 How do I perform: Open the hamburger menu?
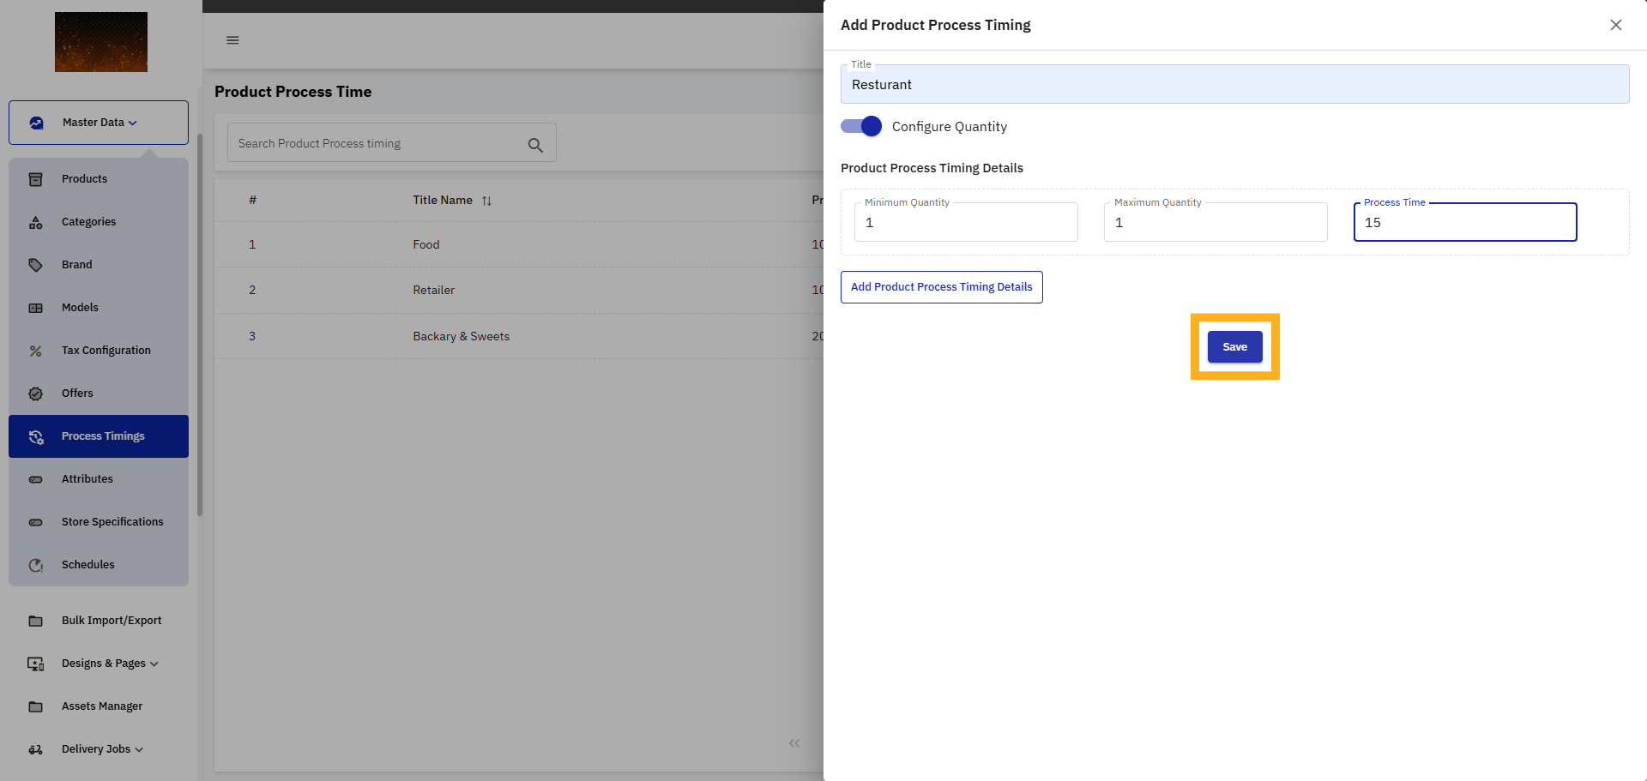232,40
